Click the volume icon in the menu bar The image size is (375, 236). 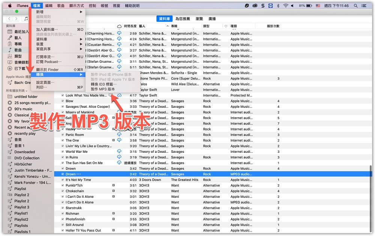pos(292,6)
